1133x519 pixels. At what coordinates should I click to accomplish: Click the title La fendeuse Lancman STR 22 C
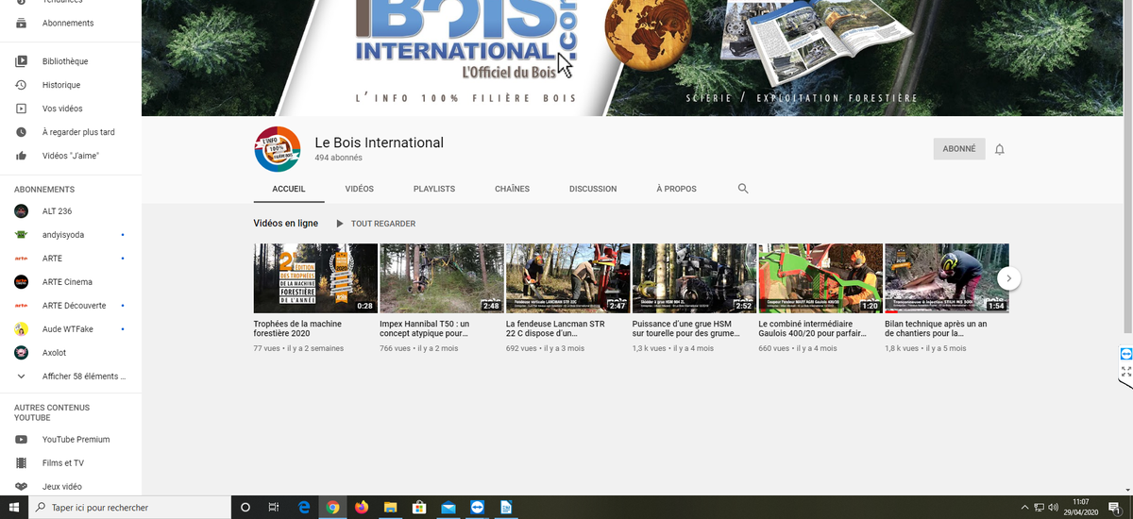point(555,328)
